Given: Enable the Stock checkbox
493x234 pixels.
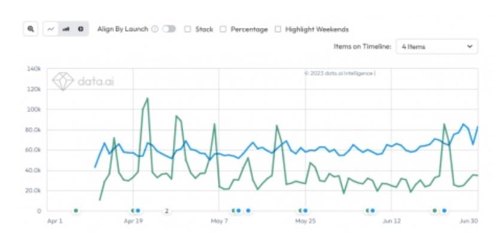Looking at the screenshot, I should [x=188, y=29].
